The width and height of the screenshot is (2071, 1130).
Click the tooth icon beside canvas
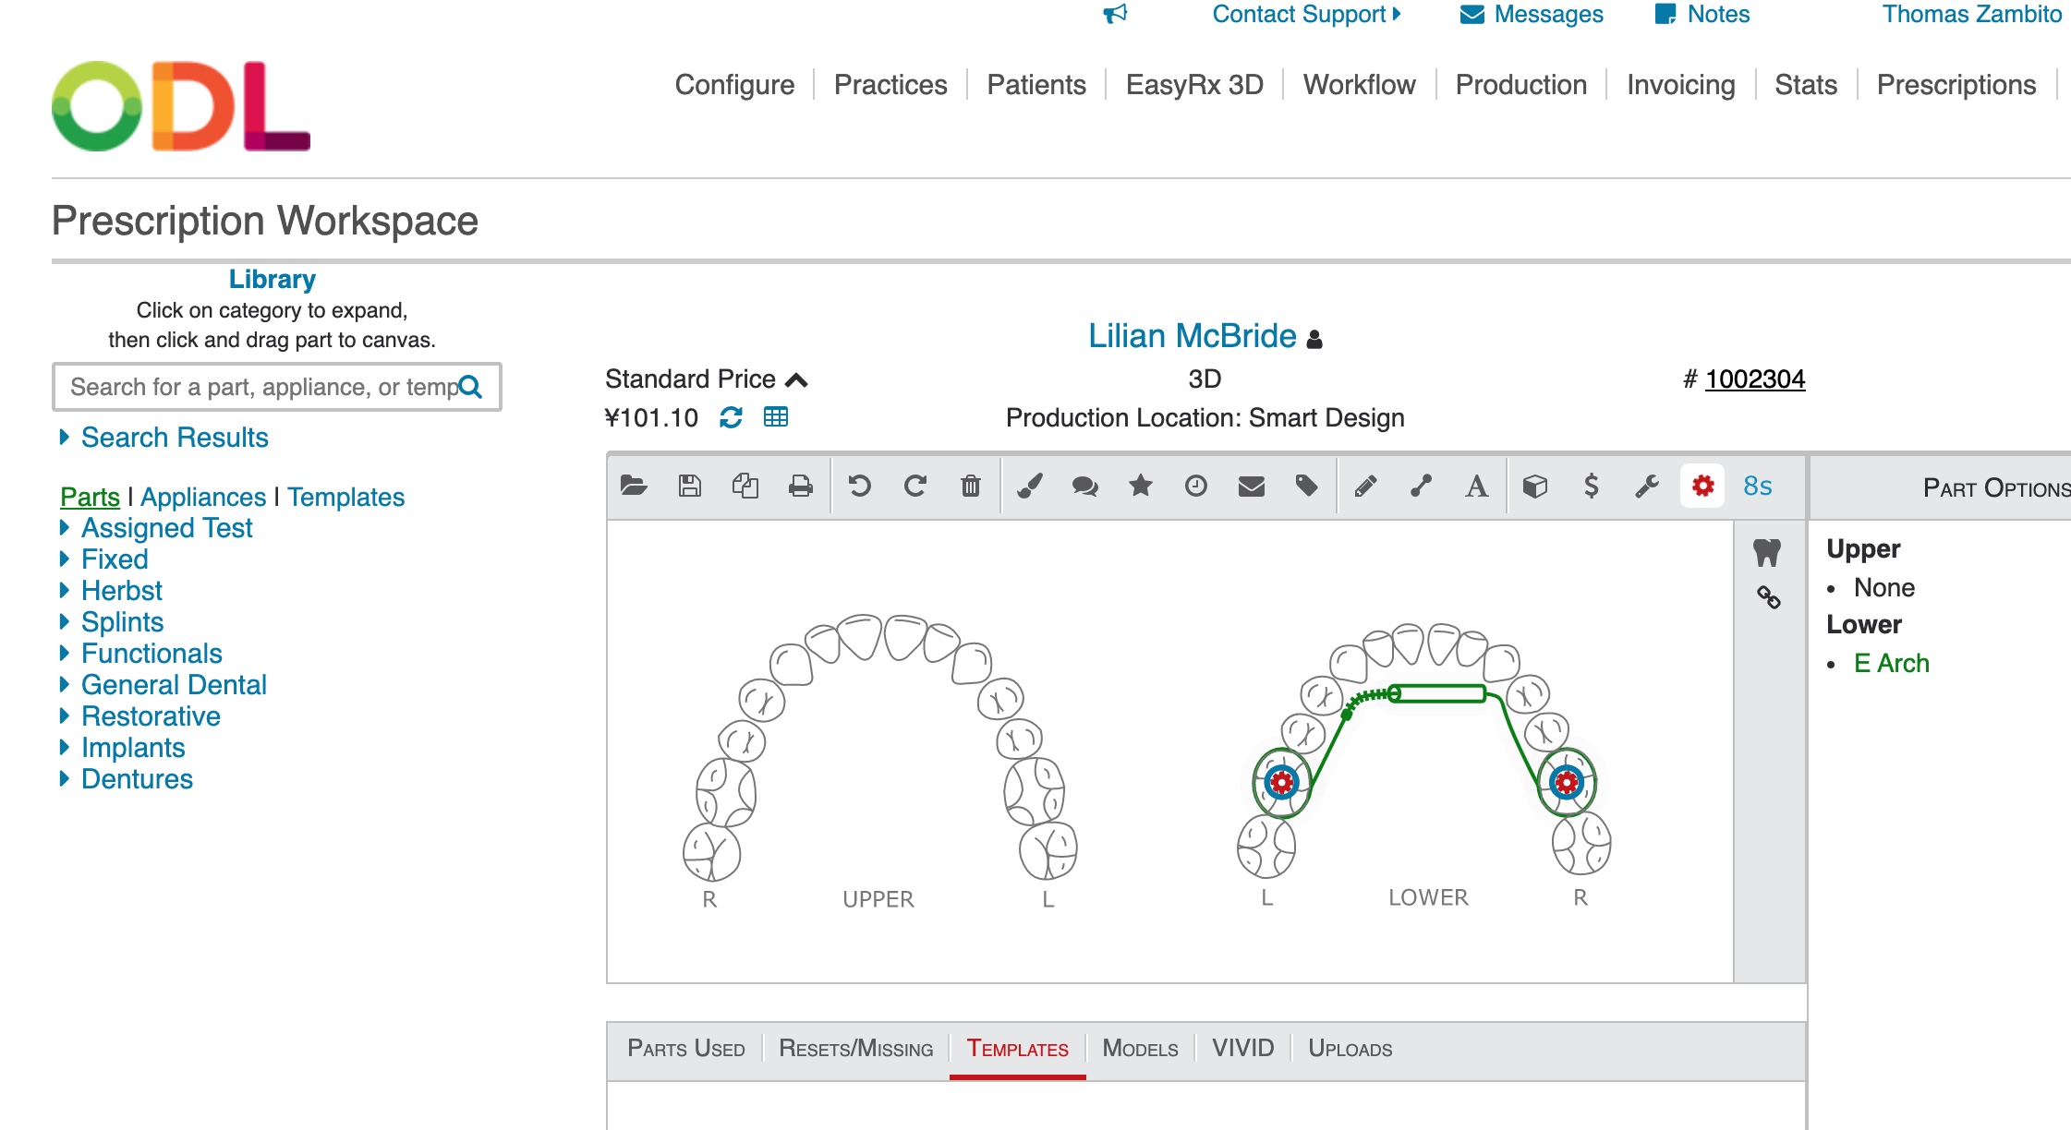click(x=1766, y=553)
